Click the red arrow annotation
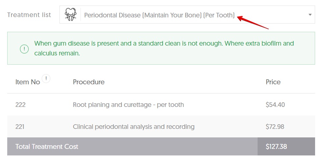The width and height of the screenshot is (321, 162). [x=253, y=22]
